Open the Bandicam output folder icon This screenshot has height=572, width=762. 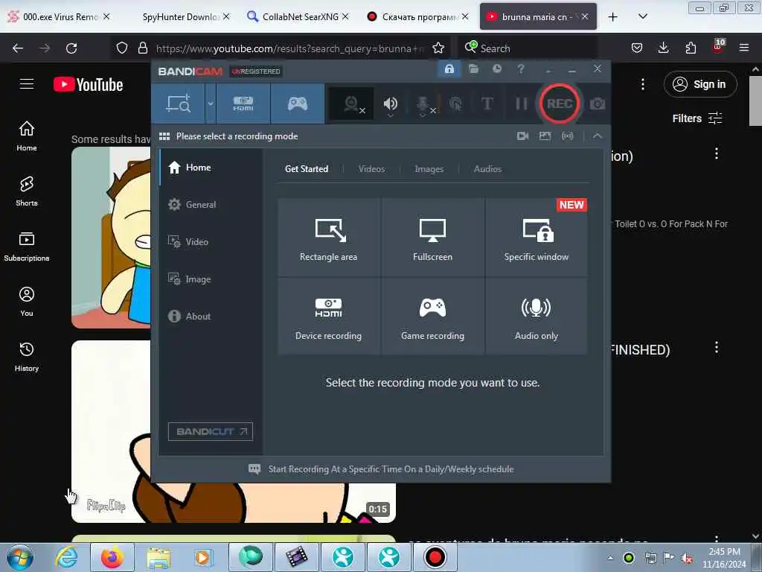point(473,69)
